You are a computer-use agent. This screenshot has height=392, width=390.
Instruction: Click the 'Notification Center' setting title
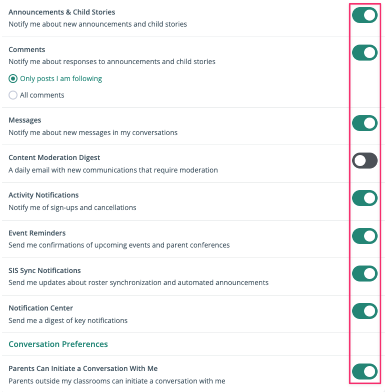[41, 308]
